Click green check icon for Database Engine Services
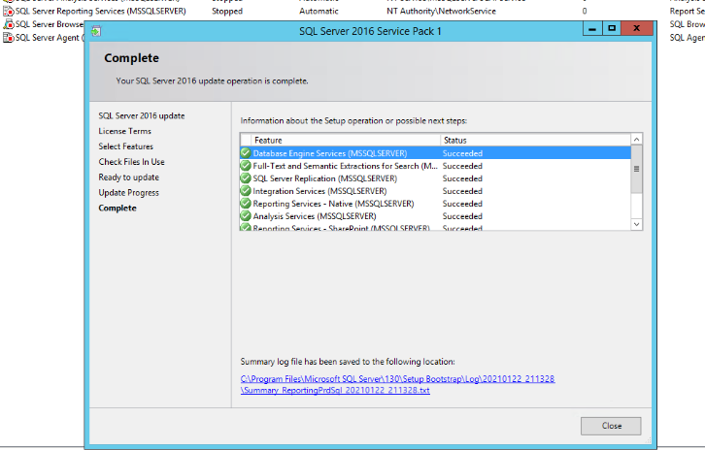Image resolution: width=705 pixels, height=450 pixels. pos(246,152)
